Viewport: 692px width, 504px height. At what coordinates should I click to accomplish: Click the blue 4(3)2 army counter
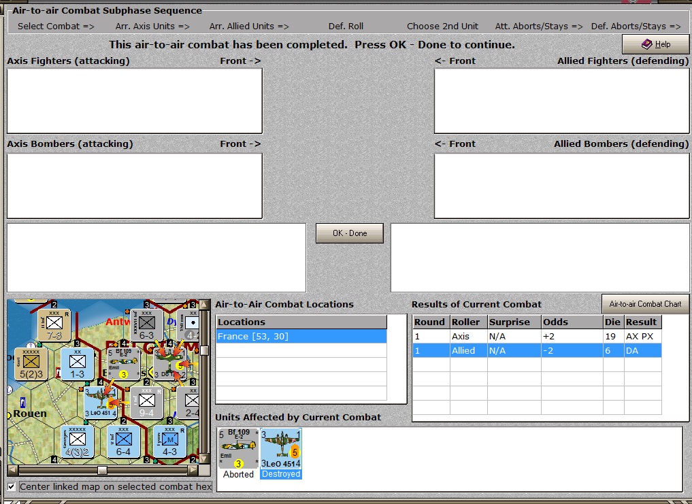78,441
